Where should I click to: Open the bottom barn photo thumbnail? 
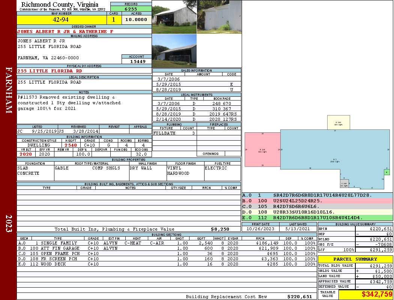coord(174,51)
